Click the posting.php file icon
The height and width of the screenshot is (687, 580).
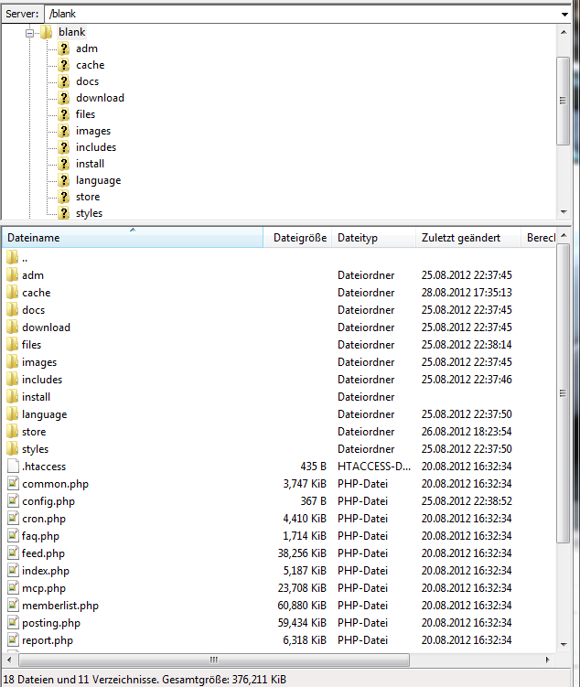coord(12,623)
